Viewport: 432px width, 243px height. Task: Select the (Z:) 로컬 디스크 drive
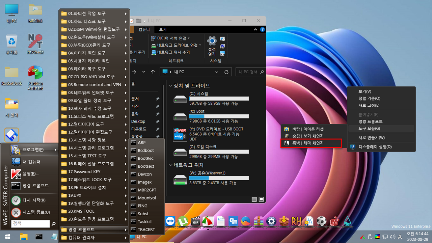(x=211, y=151)
